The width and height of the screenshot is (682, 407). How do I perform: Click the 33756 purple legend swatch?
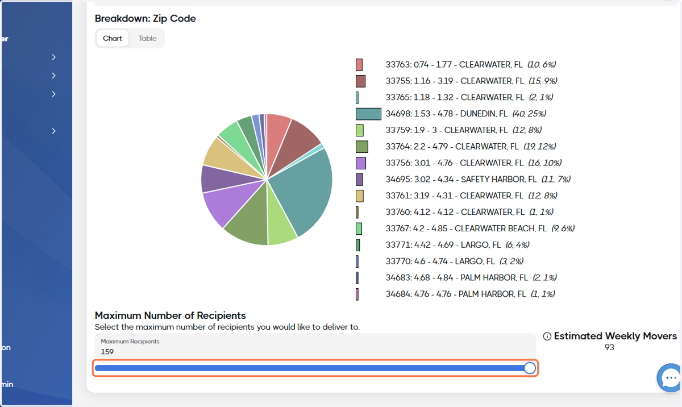361,163
